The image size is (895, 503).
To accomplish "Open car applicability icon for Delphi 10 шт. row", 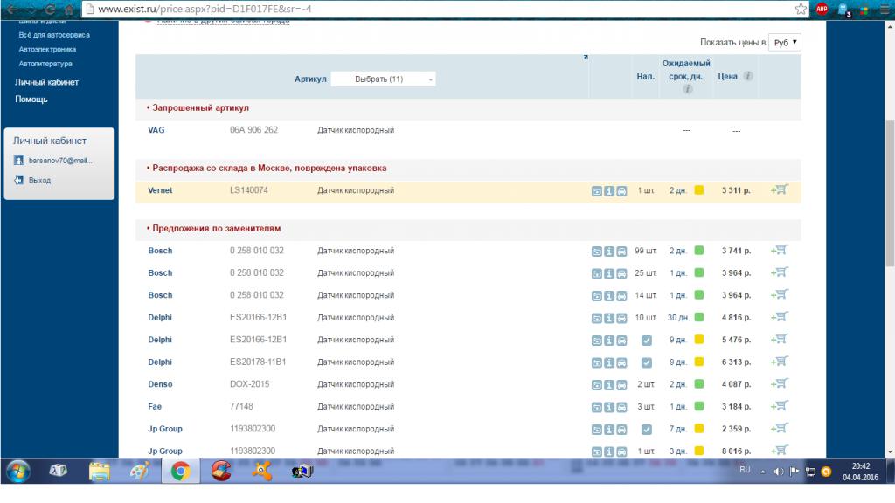I will pos(621,318).
